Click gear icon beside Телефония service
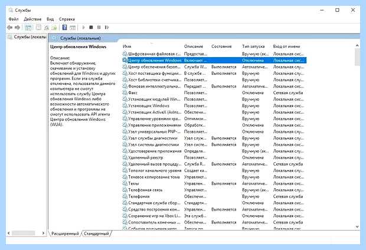 coord(125,196)
